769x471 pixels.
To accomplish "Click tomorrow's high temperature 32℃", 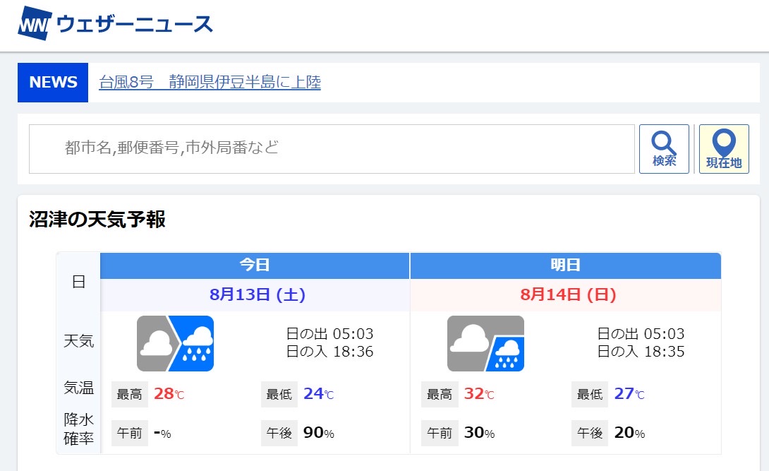I will pyautogui.click(x=479, y=394).
